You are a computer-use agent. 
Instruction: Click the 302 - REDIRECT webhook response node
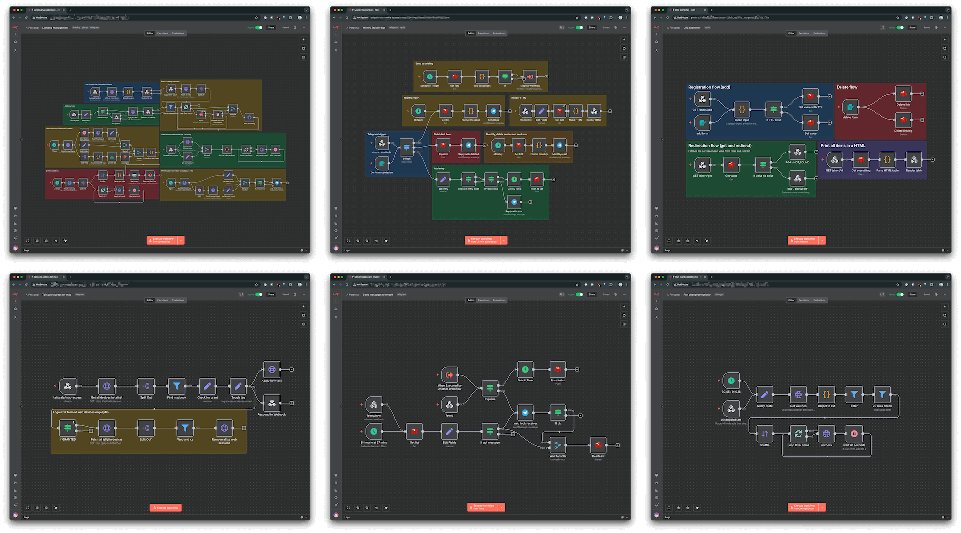pos(797,179)
